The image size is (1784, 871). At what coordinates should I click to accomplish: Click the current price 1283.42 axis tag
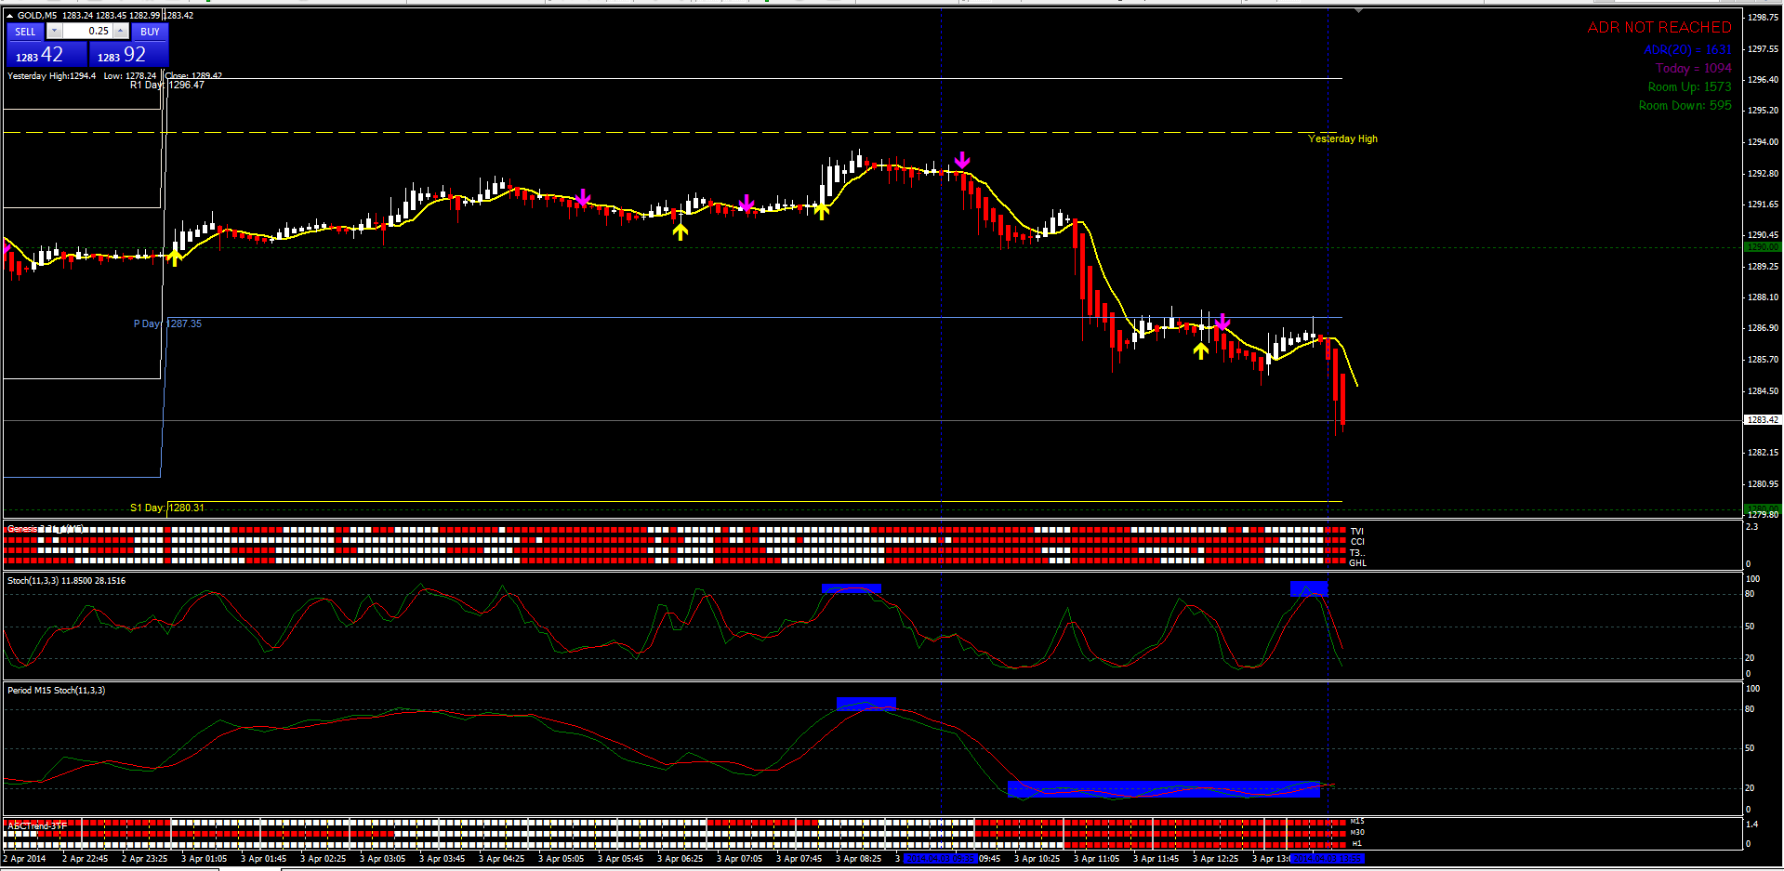pyautogui.click(x=1762, y=420)
